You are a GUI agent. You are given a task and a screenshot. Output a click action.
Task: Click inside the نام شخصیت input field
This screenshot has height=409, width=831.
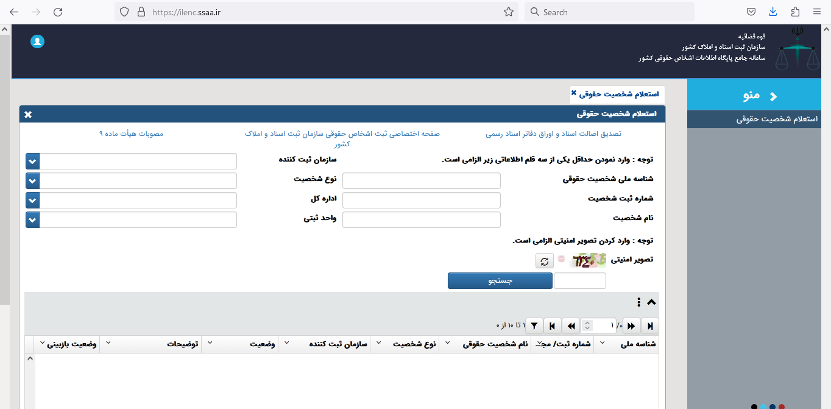coord(421,219)
